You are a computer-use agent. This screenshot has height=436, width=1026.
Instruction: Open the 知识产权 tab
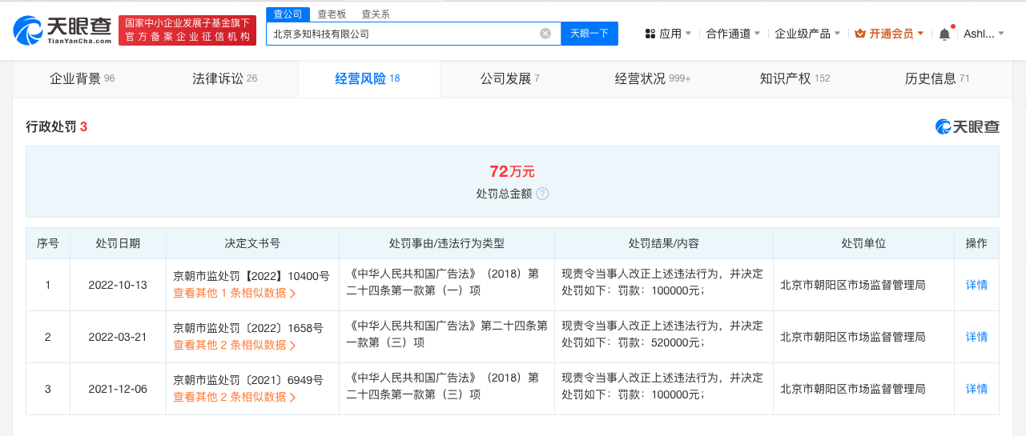pyautogui.click(x=795, y=78)
